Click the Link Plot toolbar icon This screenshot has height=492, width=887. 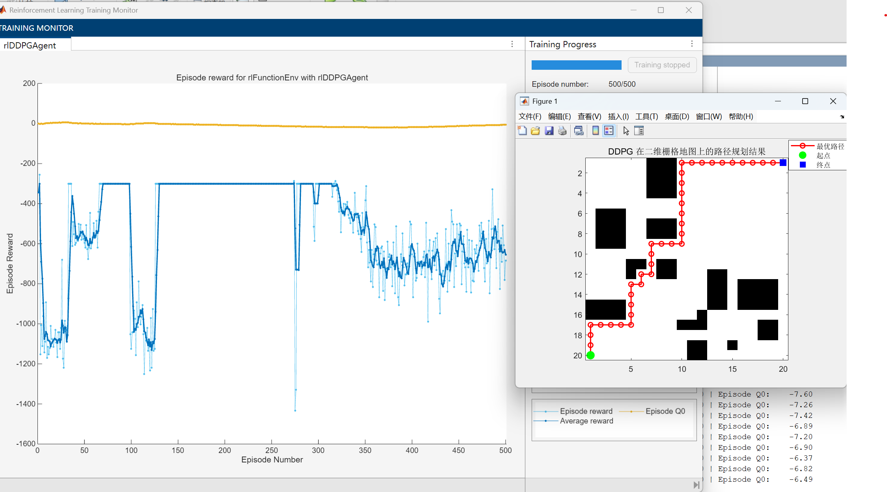pos(579,131)
